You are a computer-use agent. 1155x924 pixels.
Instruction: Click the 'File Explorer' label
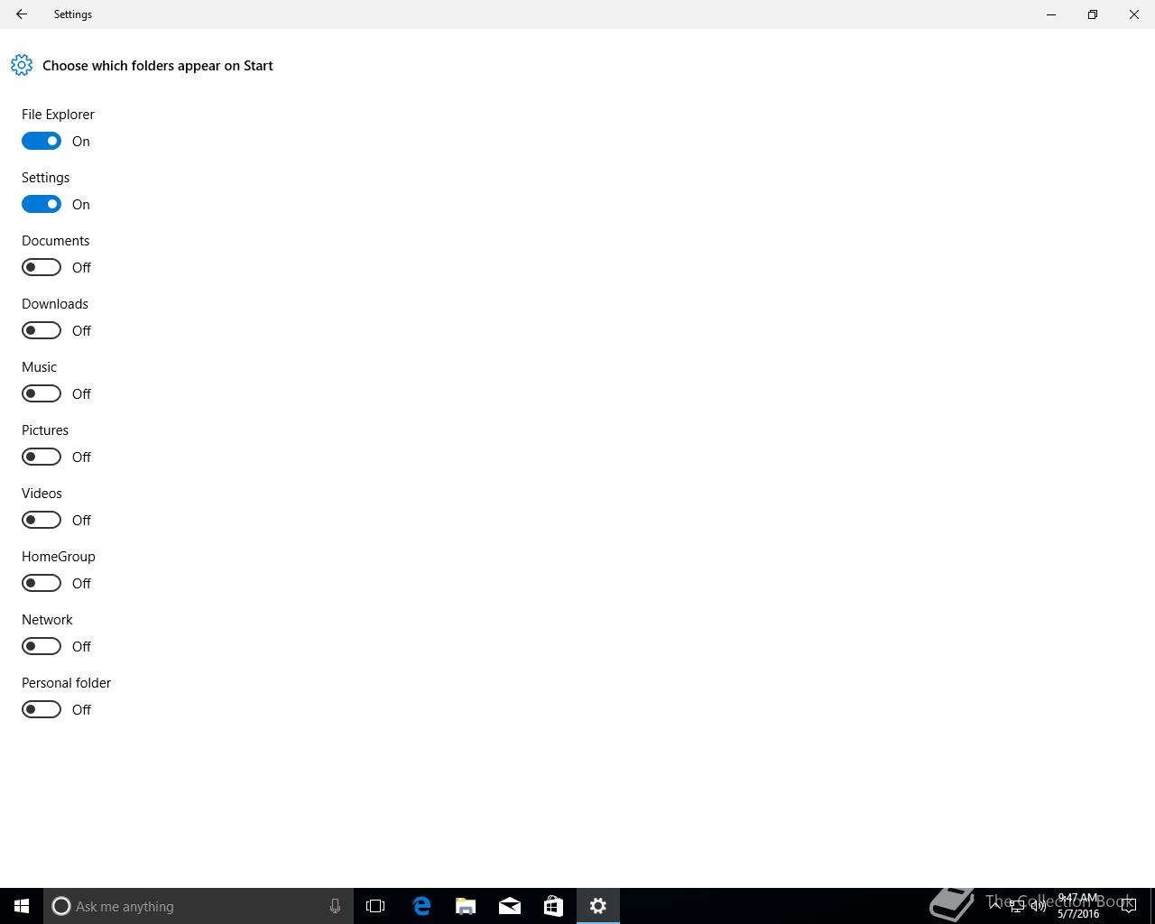pos(58,115)
